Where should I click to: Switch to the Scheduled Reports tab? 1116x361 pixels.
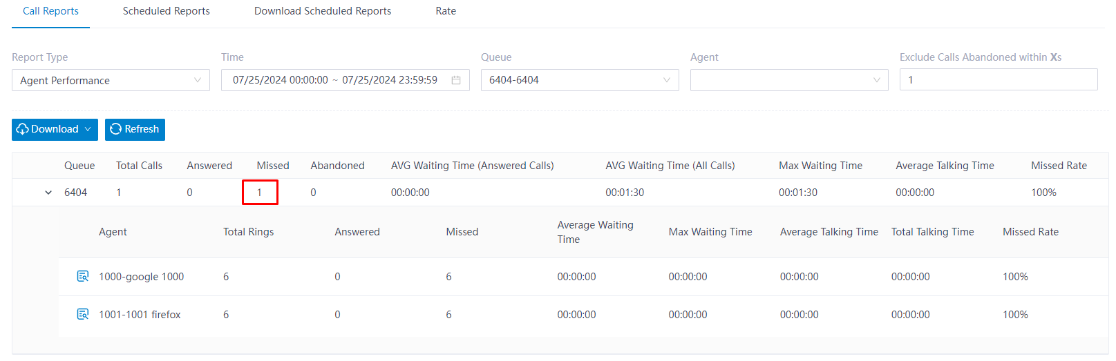(x=167, y=11)
